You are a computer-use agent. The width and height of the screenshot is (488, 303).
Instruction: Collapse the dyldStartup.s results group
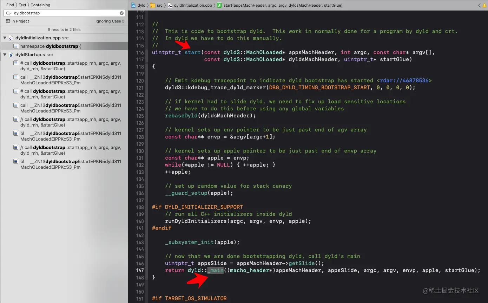pos(5,54)
